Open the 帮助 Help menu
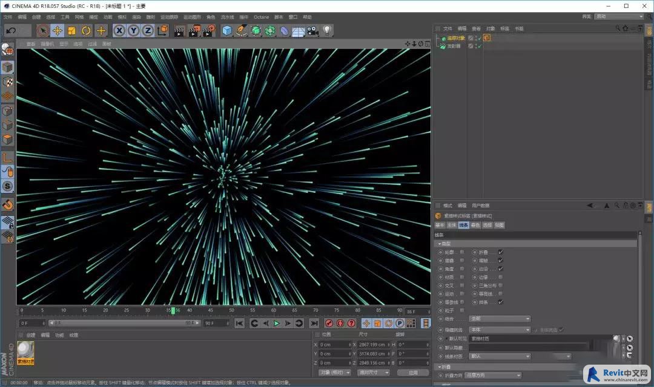The image size is (654, 387). tap(308, 17)
